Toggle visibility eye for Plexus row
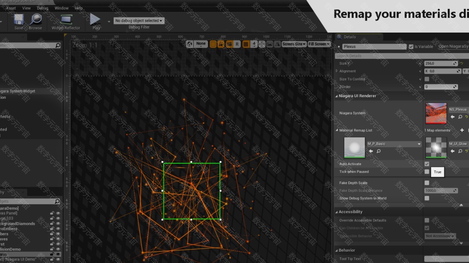 click(58, 254)
